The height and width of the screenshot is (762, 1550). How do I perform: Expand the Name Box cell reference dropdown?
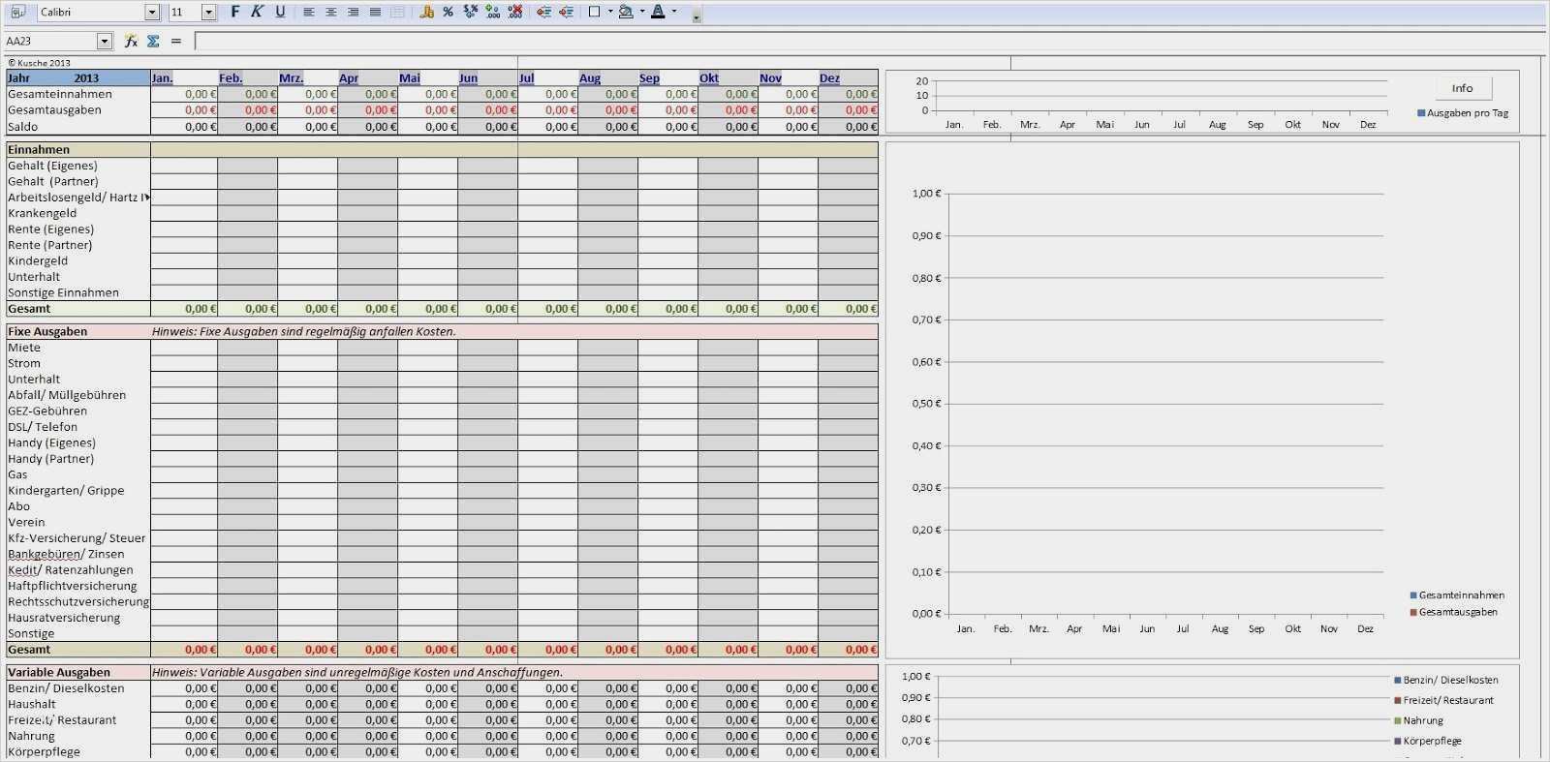click(x=105, y=41)
